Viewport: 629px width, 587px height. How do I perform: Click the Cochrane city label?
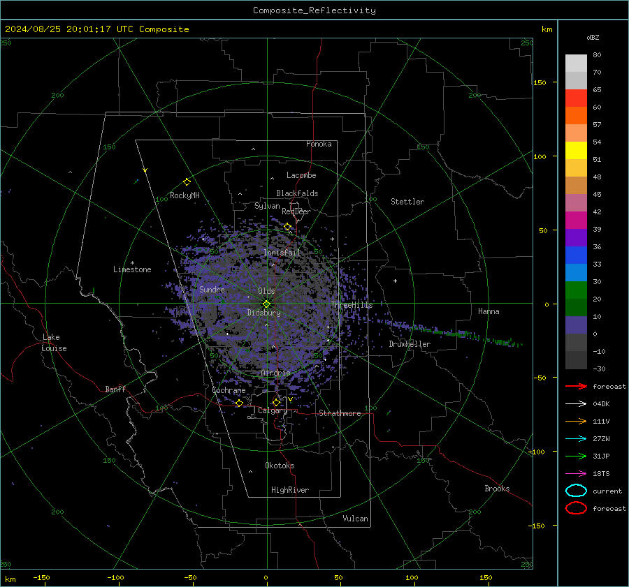click(x=229, y=390)
